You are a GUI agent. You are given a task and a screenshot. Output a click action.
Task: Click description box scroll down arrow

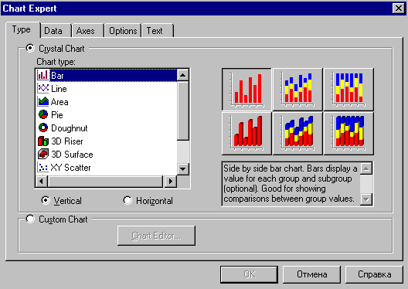[x=366, y=199]
